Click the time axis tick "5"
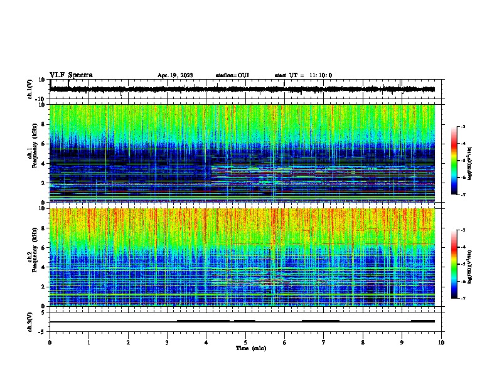This screenshot has height=384, width=497. coord(245,343)
